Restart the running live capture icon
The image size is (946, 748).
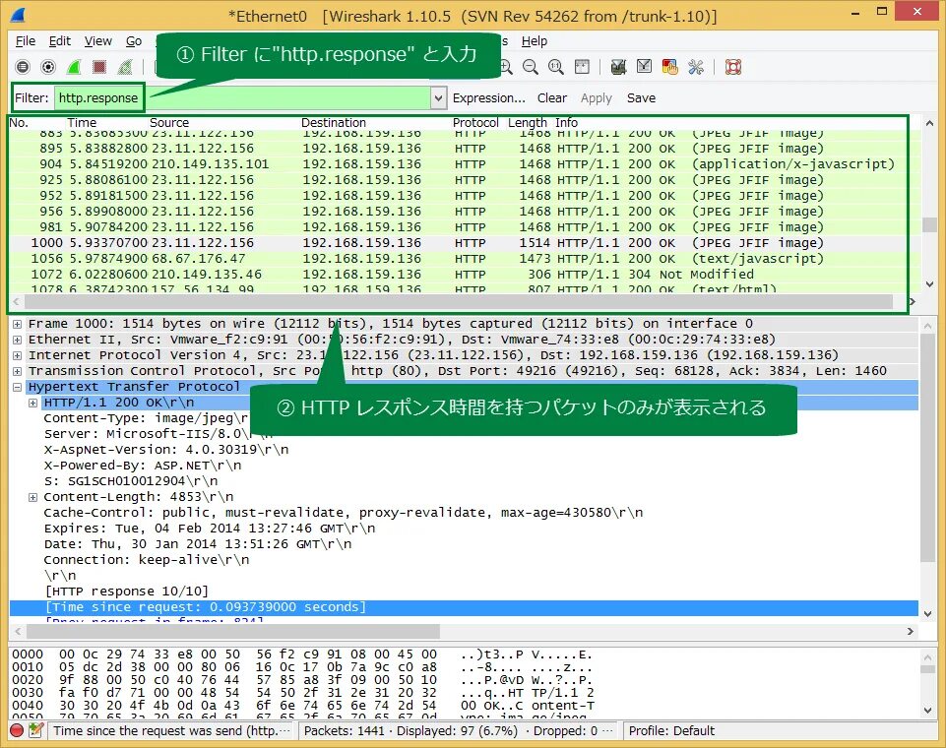(x=125, y=67)
